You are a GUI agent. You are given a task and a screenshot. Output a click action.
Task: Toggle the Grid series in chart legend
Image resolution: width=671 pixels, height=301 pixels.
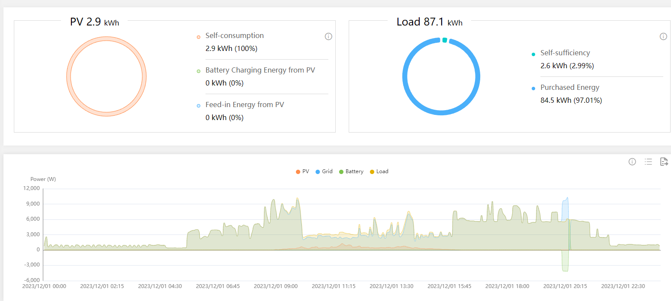tap(324, 171)
